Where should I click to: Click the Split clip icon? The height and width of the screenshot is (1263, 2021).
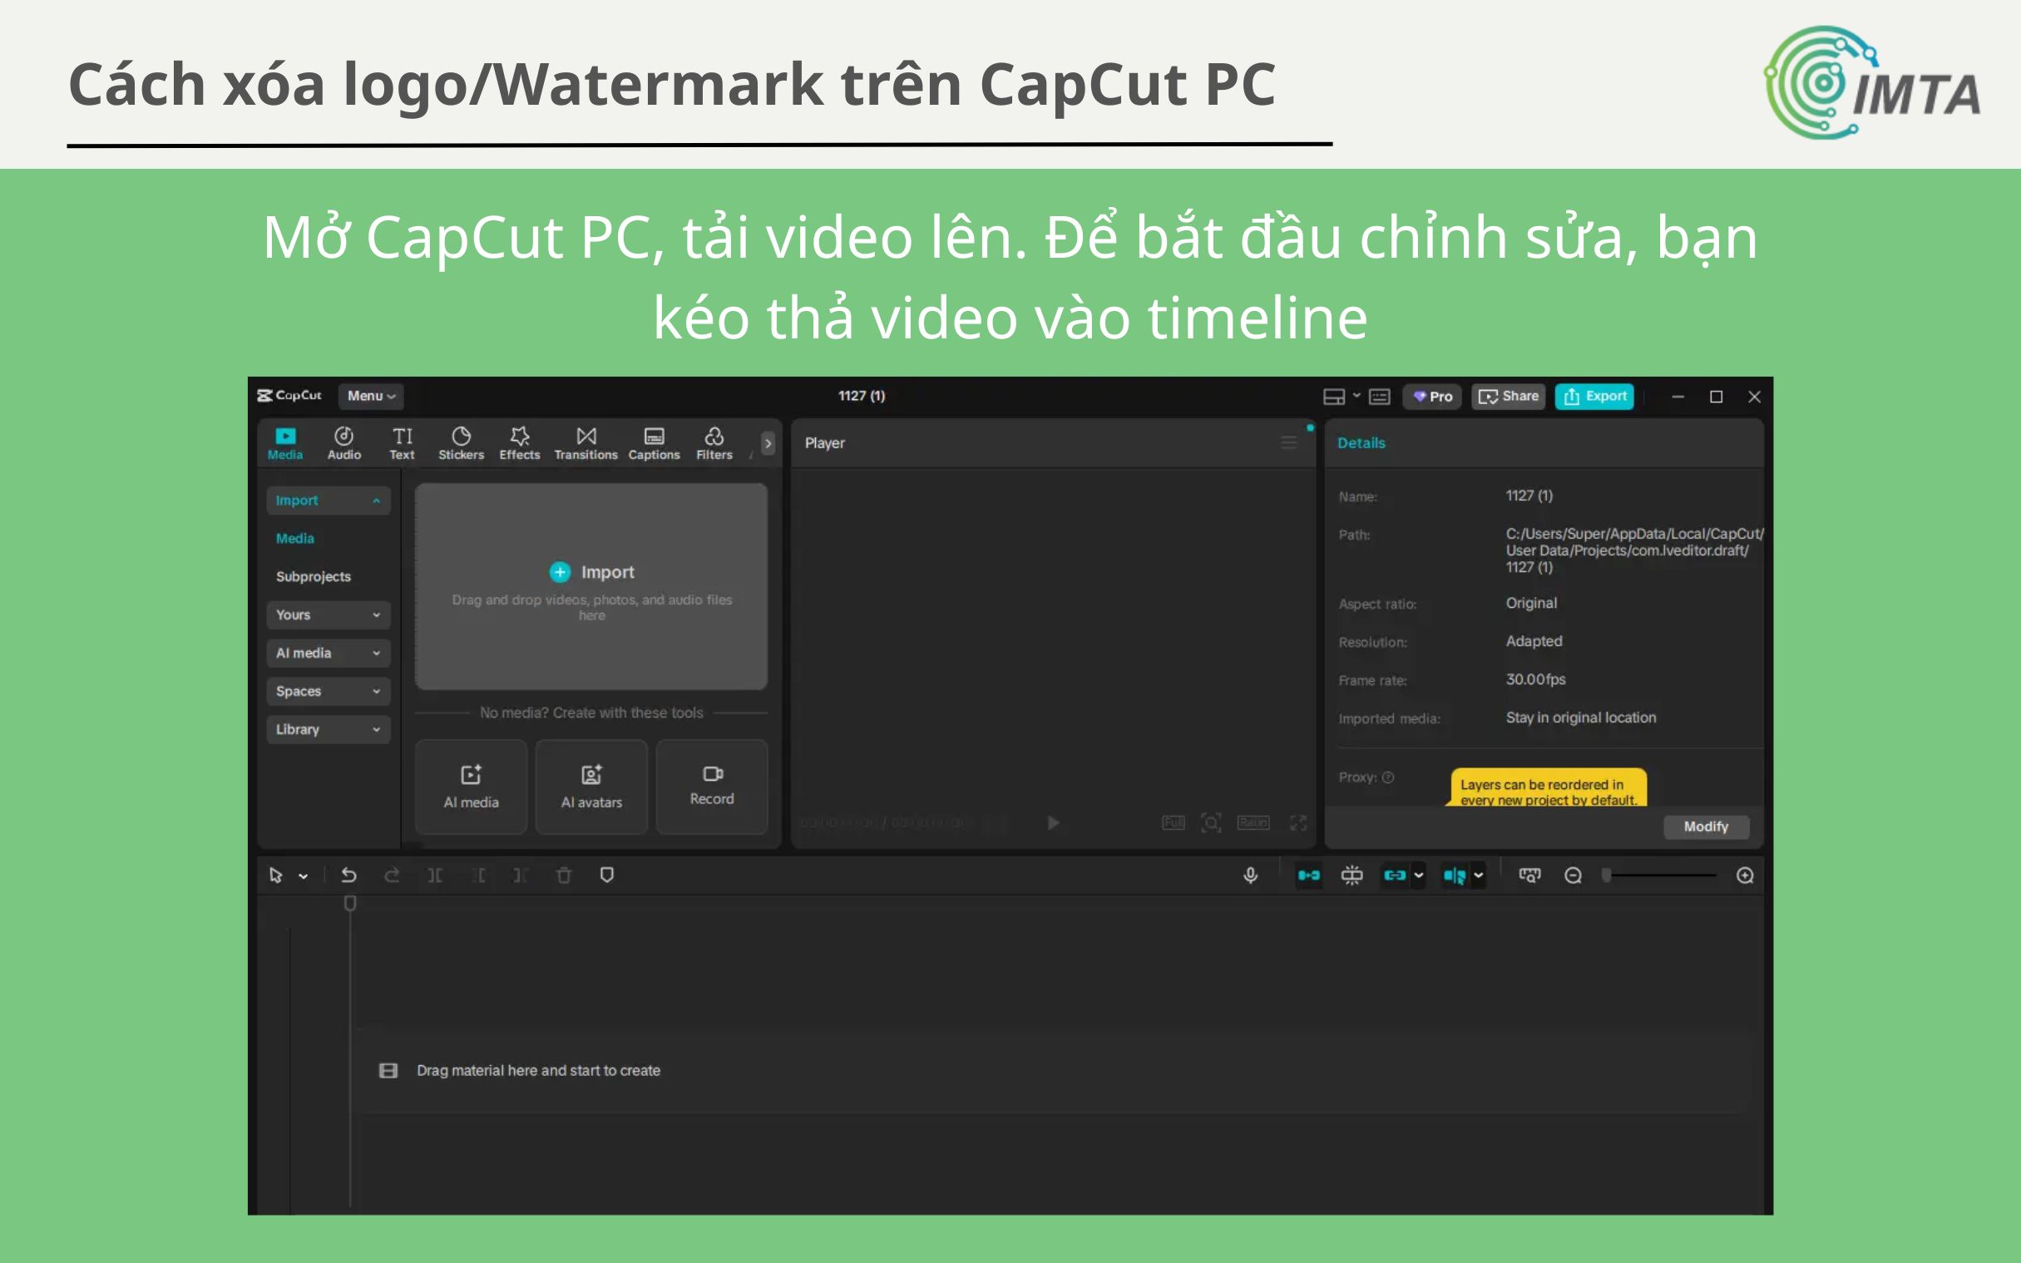point(435,875)
